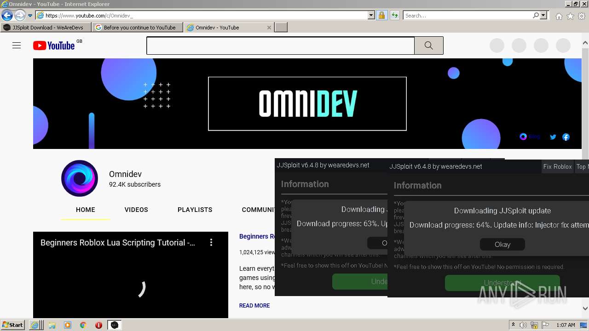The image size is (589, 331).
Task: Click the Internet Explorer search field
Action: [468, 15]
